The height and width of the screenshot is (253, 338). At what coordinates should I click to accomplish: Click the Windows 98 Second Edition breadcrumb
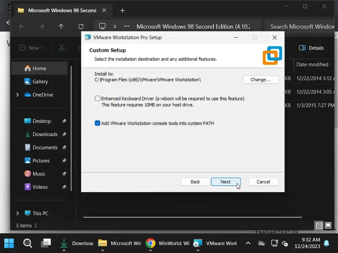point(193,26)
